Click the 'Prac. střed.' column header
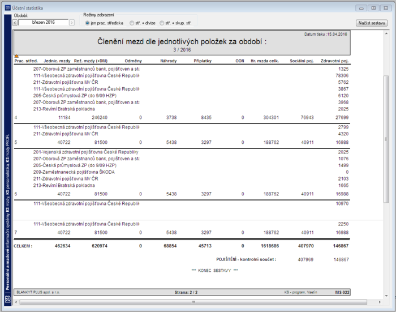Screen dimensions: 396x312 [26, 61]
